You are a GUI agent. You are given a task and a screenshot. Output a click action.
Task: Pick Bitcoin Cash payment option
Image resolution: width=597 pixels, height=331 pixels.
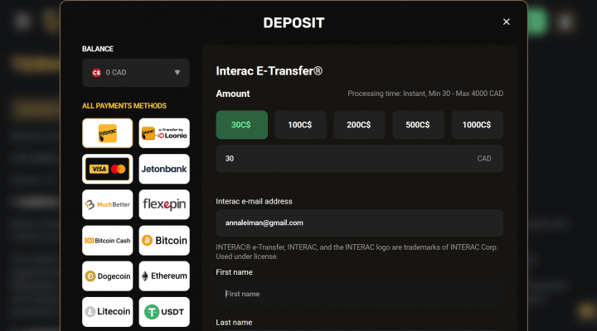click(x=107, y=240)
